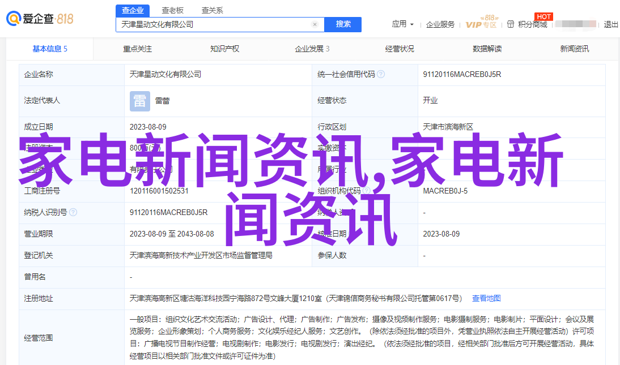
Task: Open the 重点关注 tab
Action: 138,49
